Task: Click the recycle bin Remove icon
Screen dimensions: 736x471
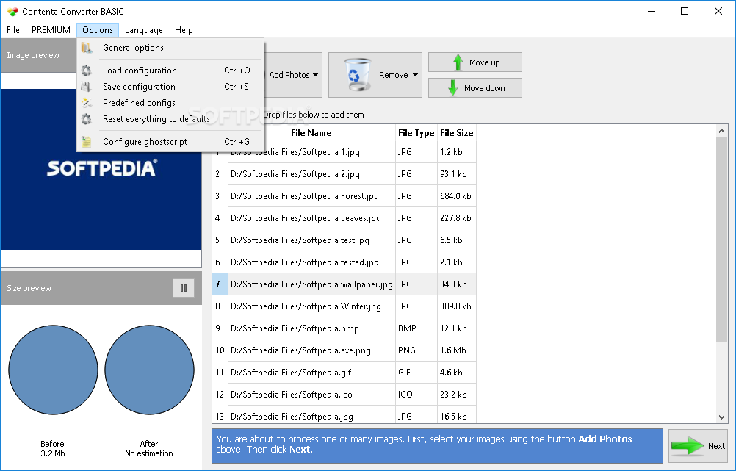Action: pos(358,75)
